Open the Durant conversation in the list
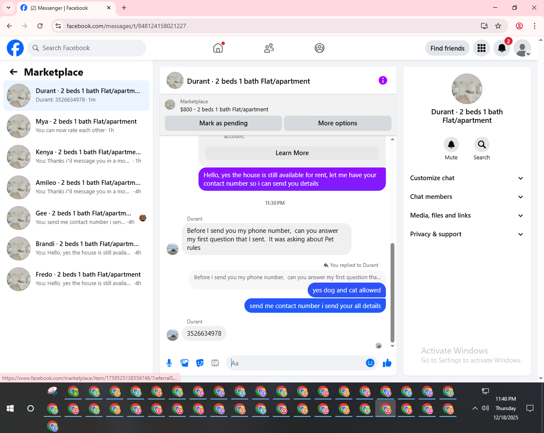This screenshot has height=433, width=544. [76, 96]
